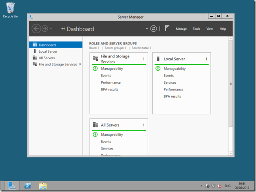Click 'Servers total: 1' text
The width and height of the screenshot is (256, 192).
click(142, 48)
